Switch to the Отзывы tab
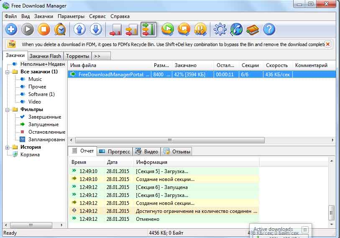The height and width of the screenshot is (238, 340). (x=176, y=152)
